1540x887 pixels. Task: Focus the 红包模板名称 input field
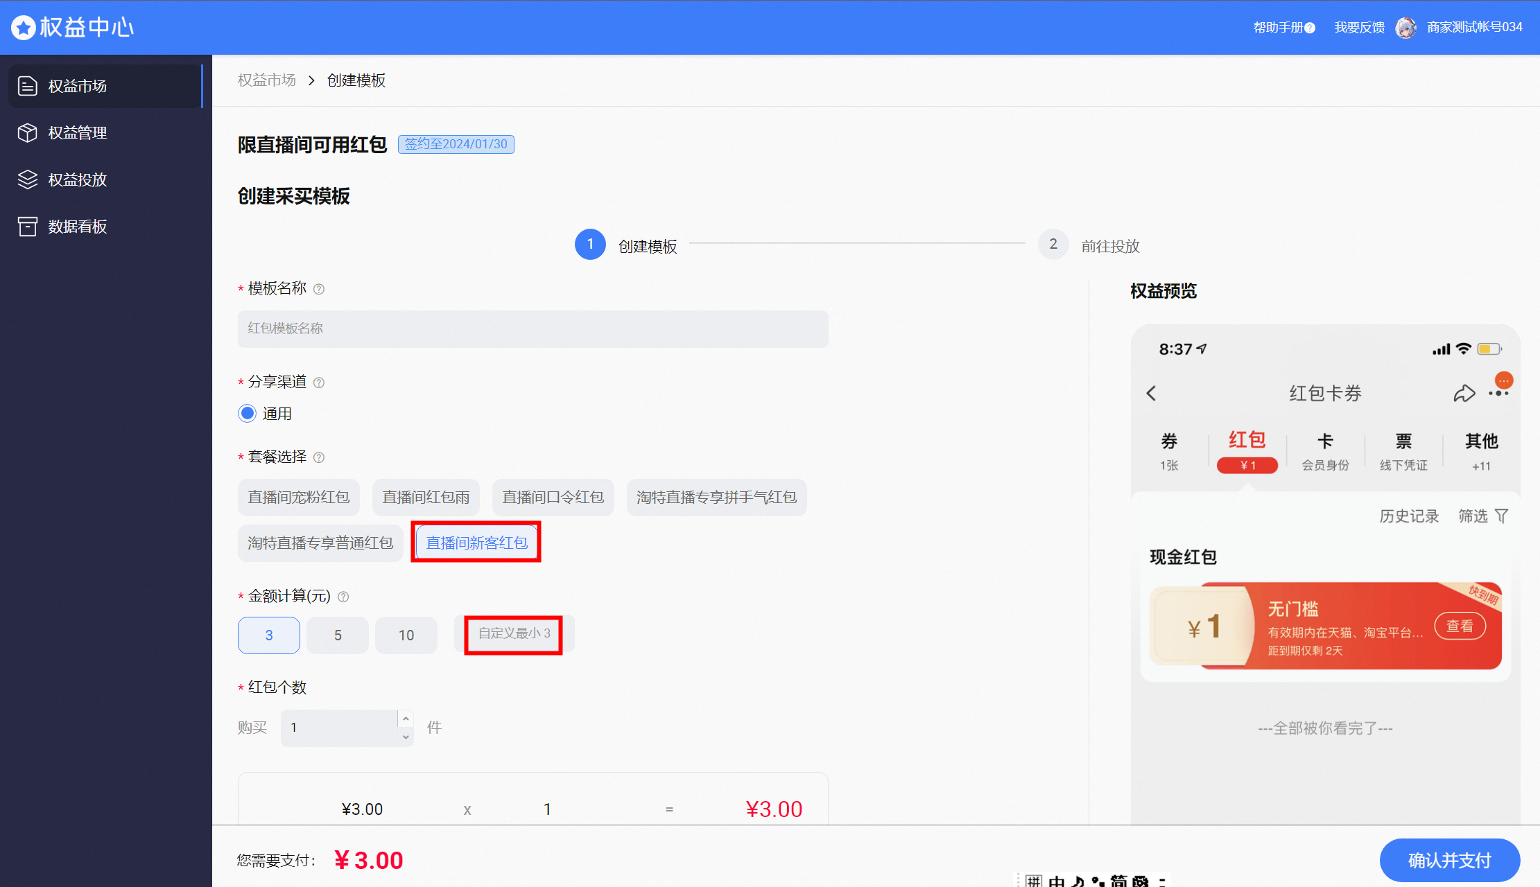click(533, 328)
